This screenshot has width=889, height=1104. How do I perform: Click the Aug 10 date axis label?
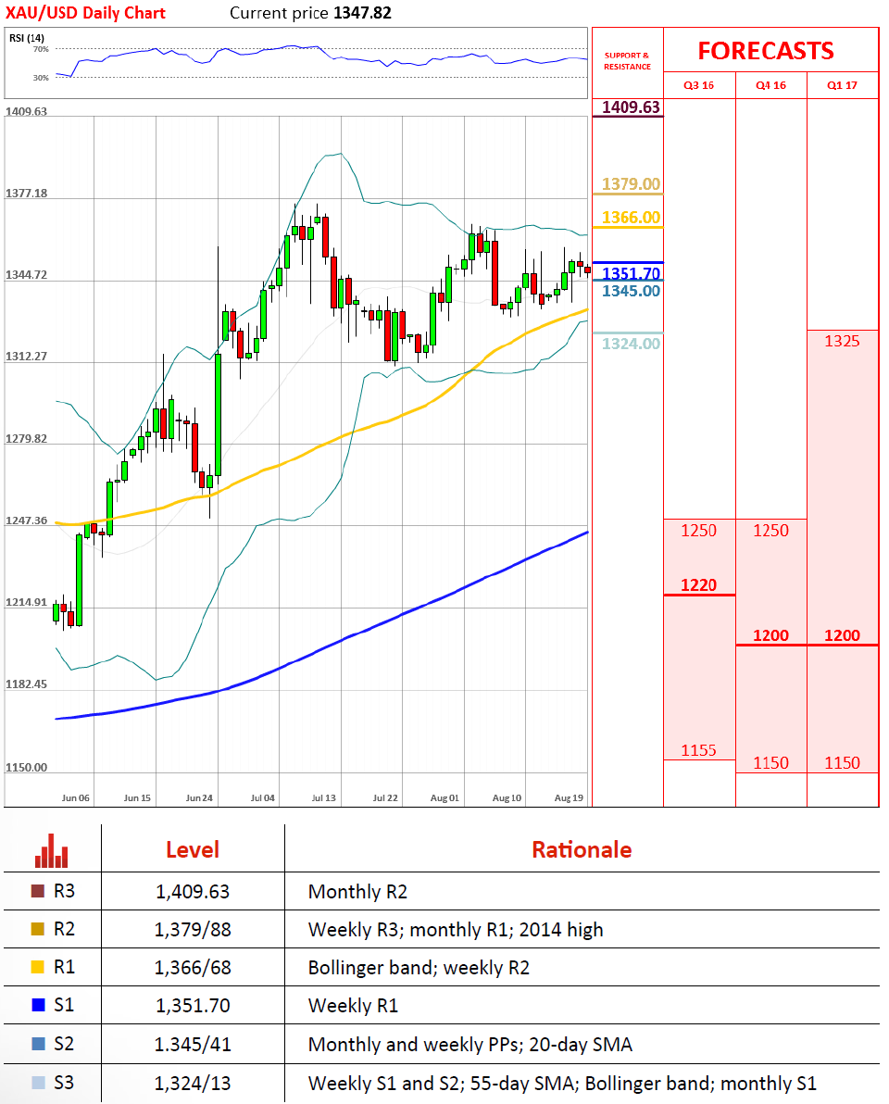pyautogui.click(x=507, y=797)
